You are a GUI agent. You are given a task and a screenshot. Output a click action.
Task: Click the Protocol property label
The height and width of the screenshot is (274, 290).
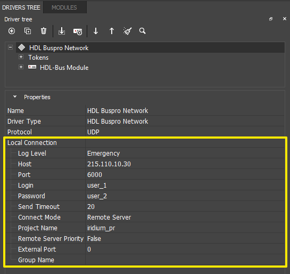tap(20, 132)
